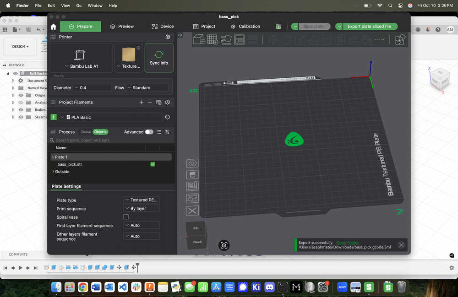Open the Assembly view puzzle icon

400,40
